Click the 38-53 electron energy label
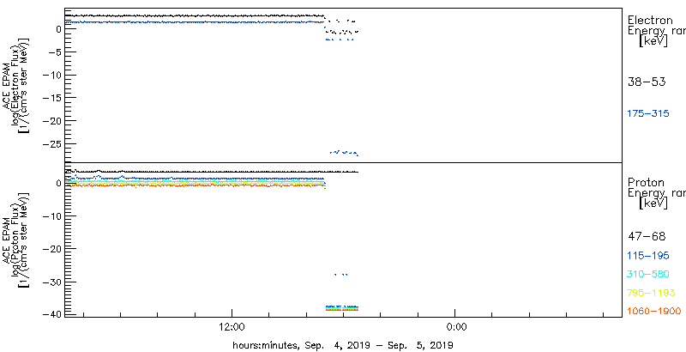This screenshot has height=352, width=686. pyautogui.click(x=647, y=82)
